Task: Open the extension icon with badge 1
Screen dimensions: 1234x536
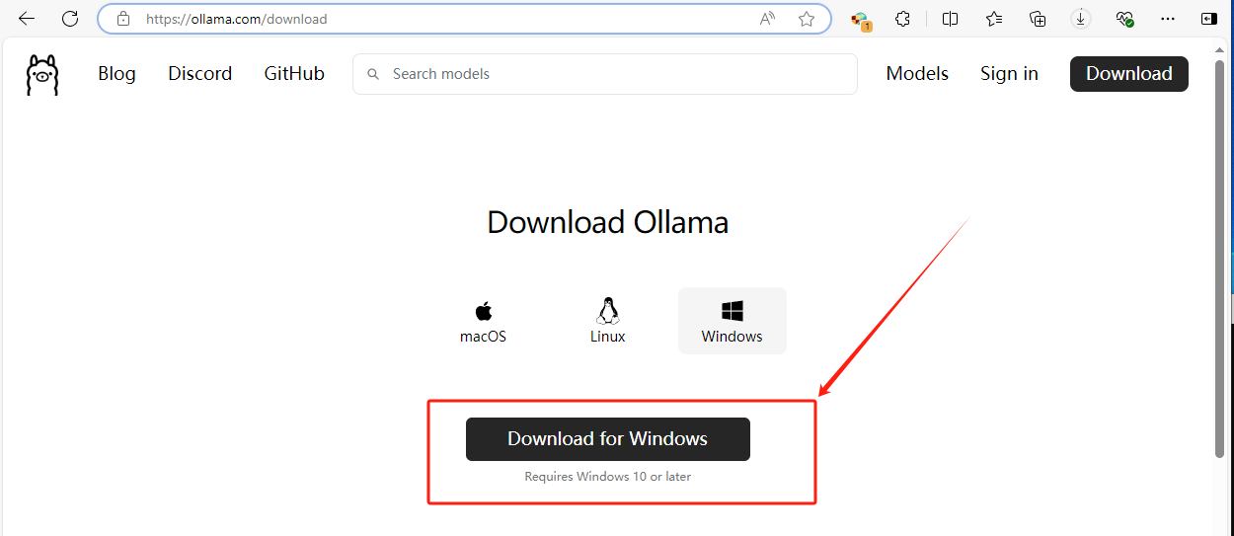Action: point(861,20)
